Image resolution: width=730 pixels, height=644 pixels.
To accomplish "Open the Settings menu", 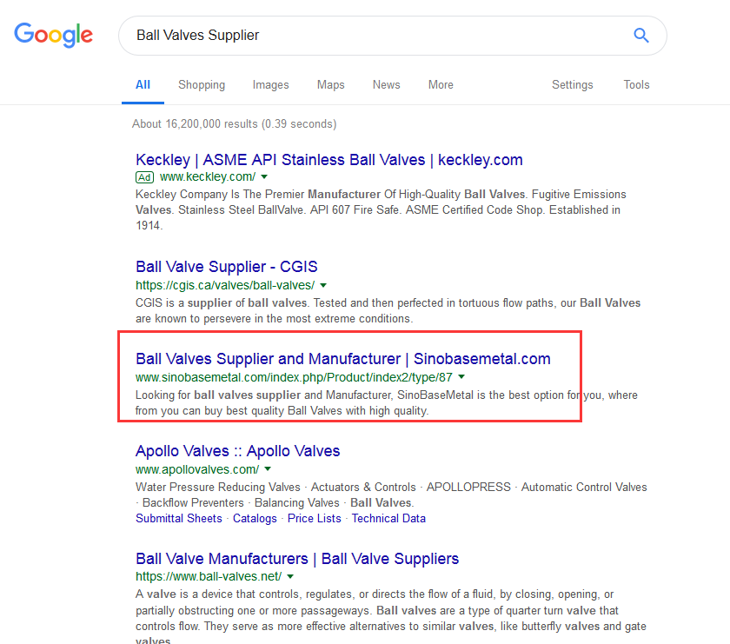I will point(572,85).
